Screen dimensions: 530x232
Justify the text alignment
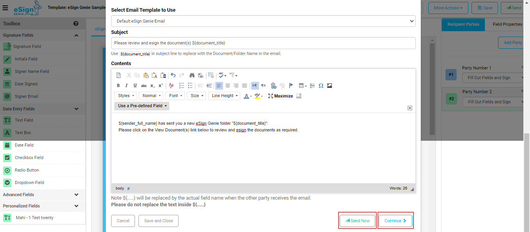(x=245, y=86)
